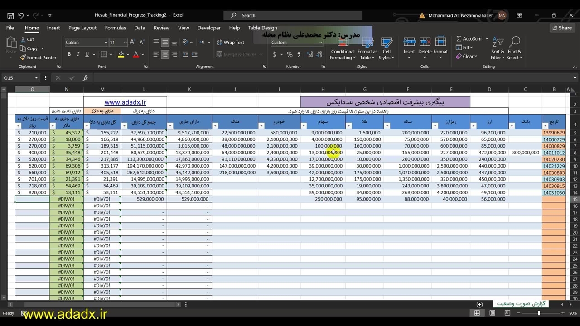Open the Formulas ribbon tab
Viewport: 580px width, 326px height.
pos(116,28)
